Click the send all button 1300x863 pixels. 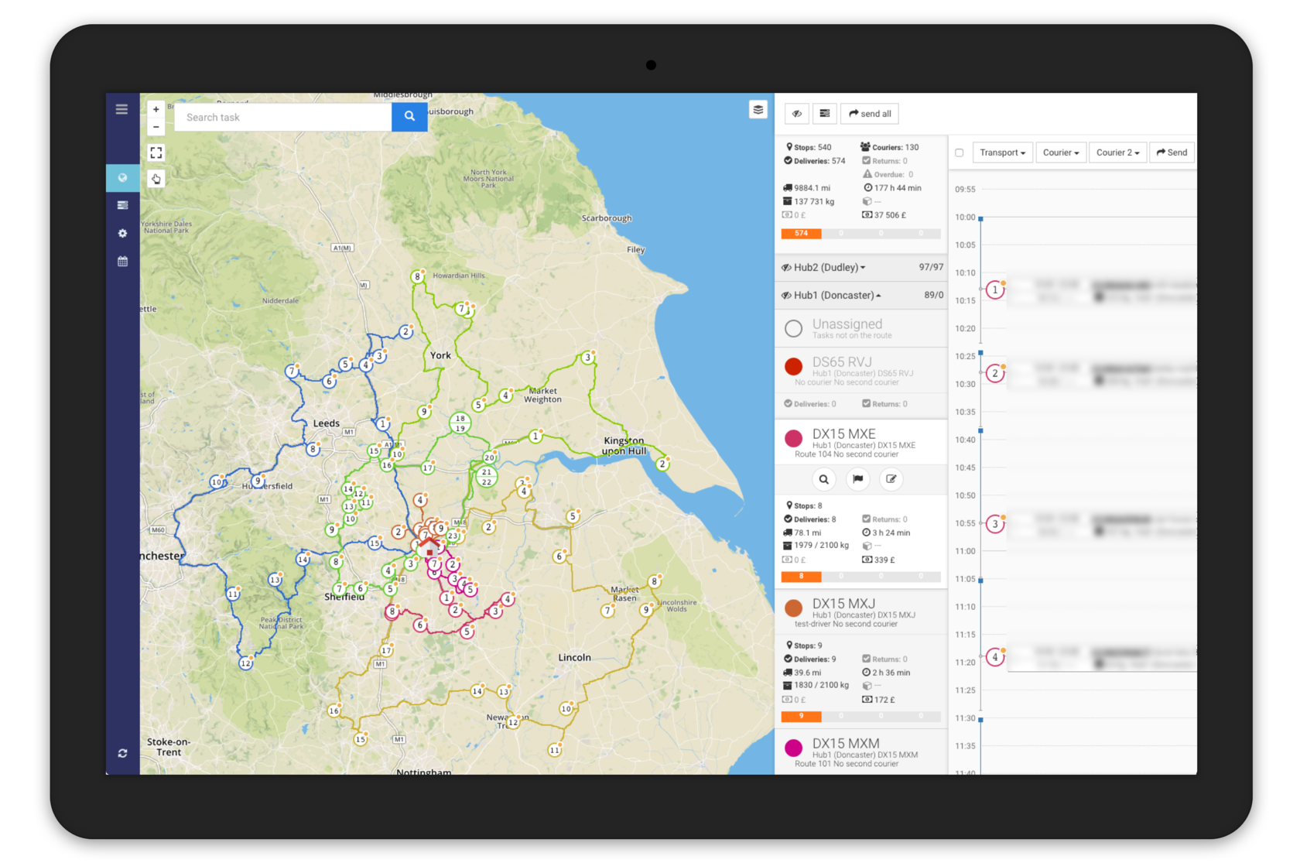coord(870,114)
